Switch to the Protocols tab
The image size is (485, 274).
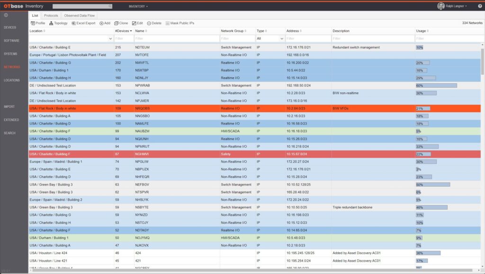pyautogui.click(x=51, y=16)
